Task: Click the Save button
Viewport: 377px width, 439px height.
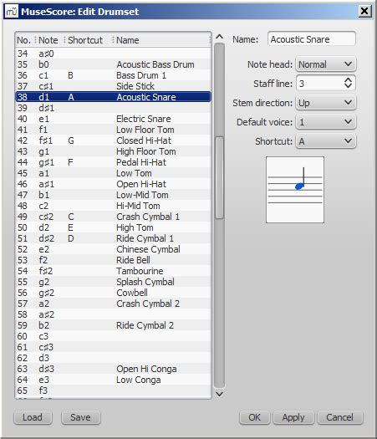Action: tap(80, 417)
